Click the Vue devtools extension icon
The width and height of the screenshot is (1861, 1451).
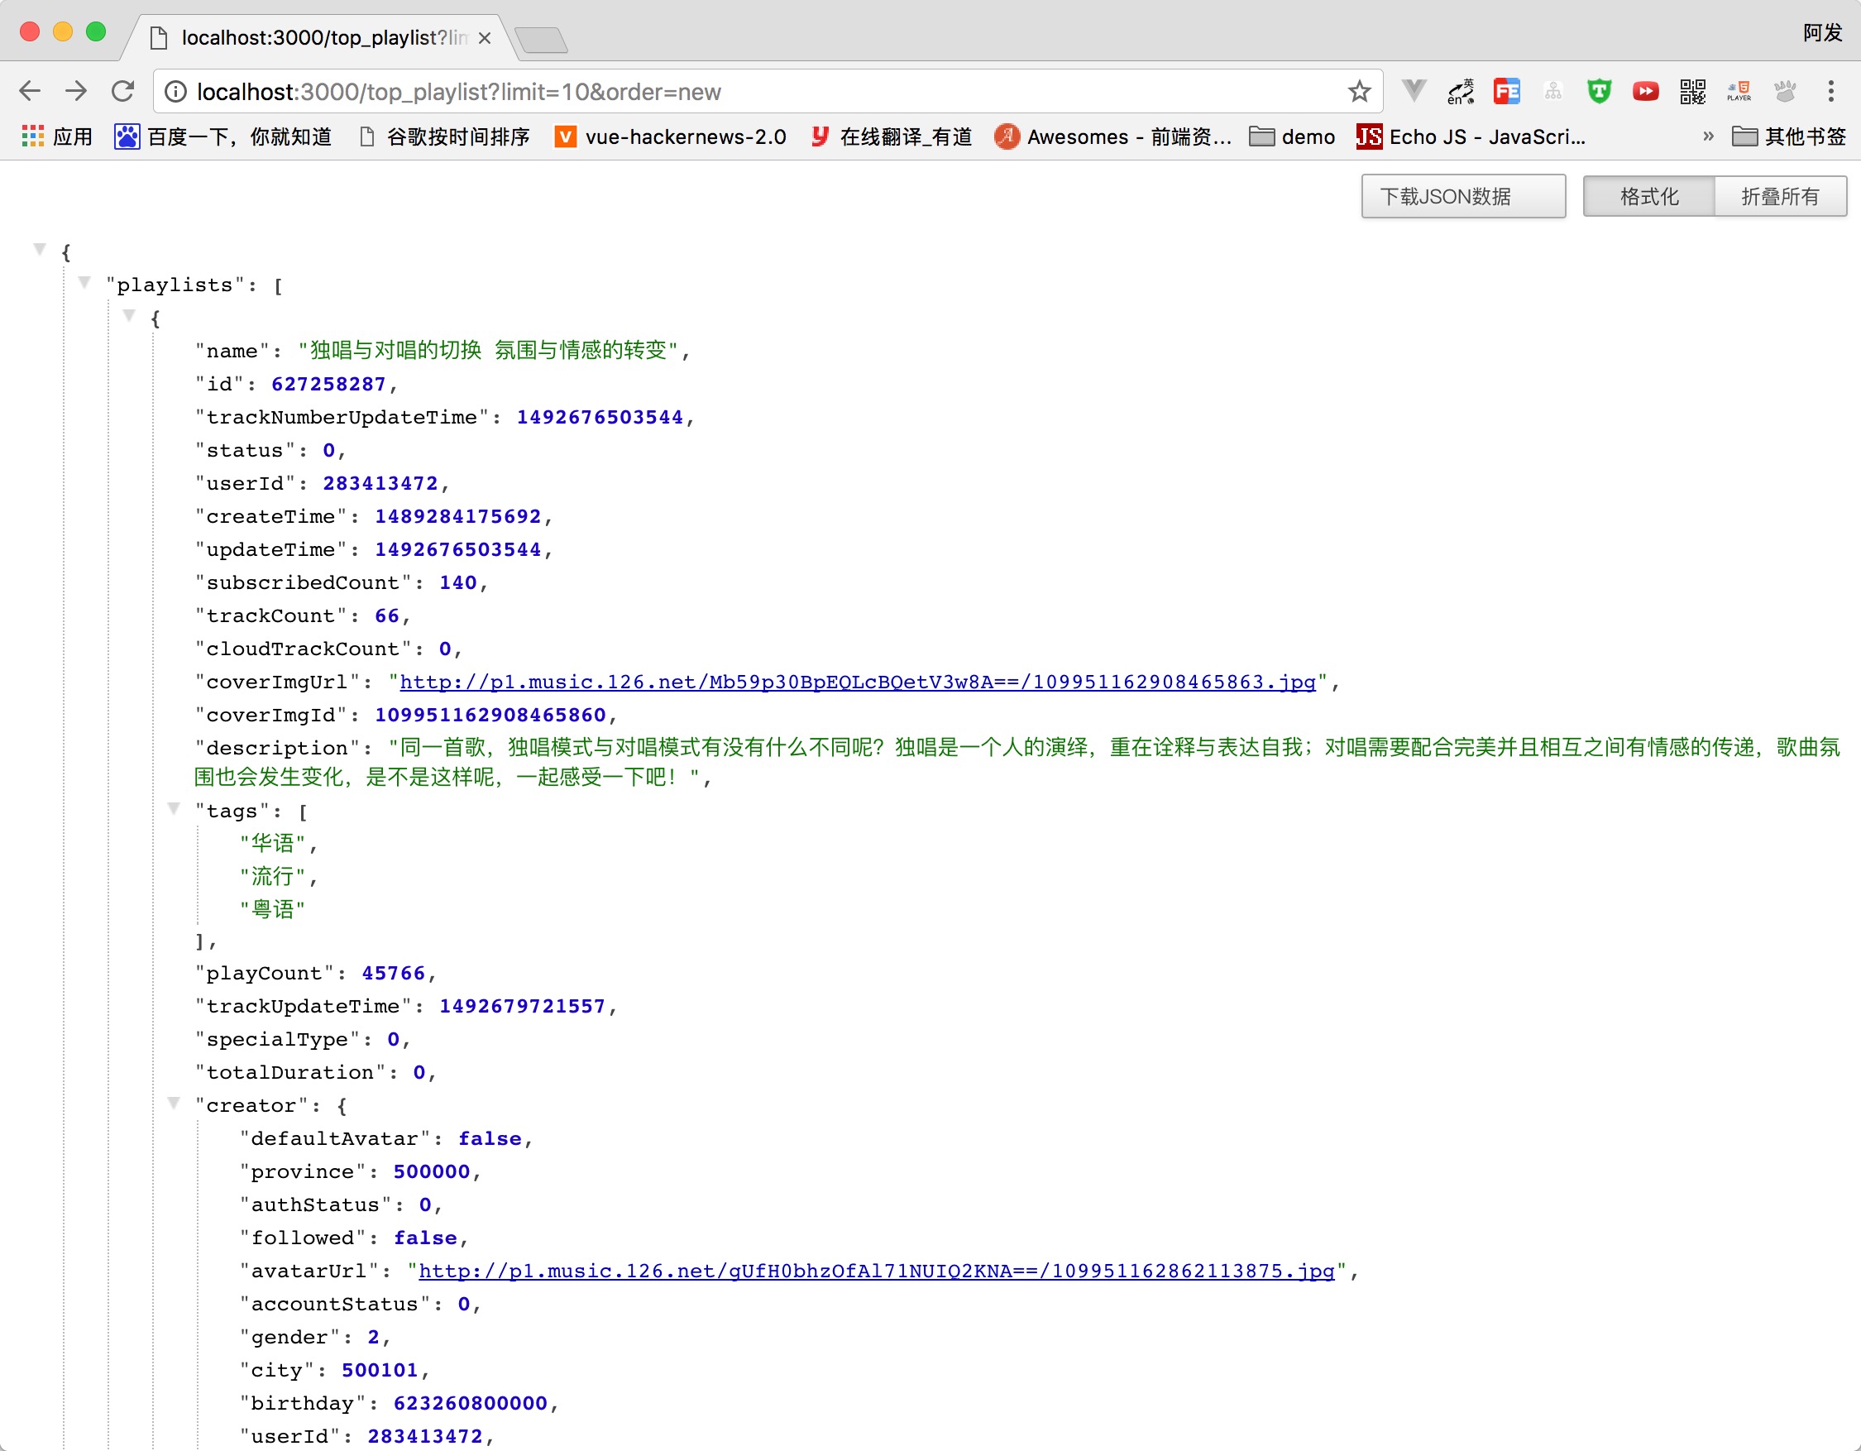pos(1414,91)
